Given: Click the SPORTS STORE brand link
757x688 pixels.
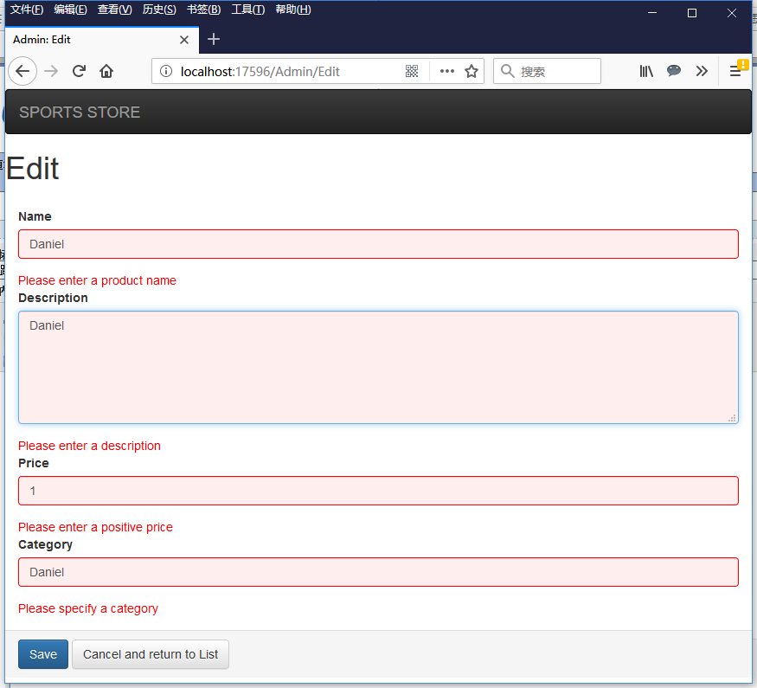Looking at the screenshot, I should pos(80,113).
